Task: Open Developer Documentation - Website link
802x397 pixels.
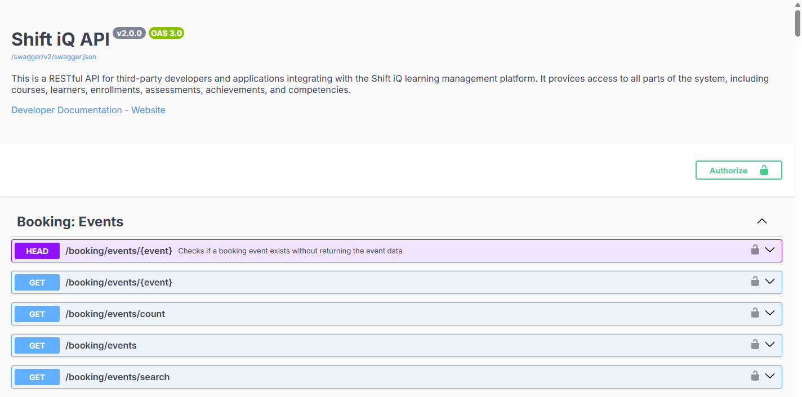Action: 88,110
